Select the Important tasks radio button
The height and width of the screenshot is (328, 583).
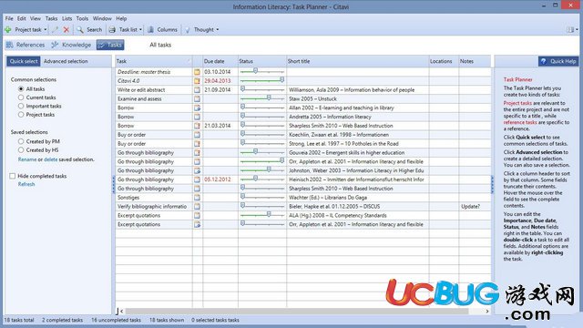(21, 106)
